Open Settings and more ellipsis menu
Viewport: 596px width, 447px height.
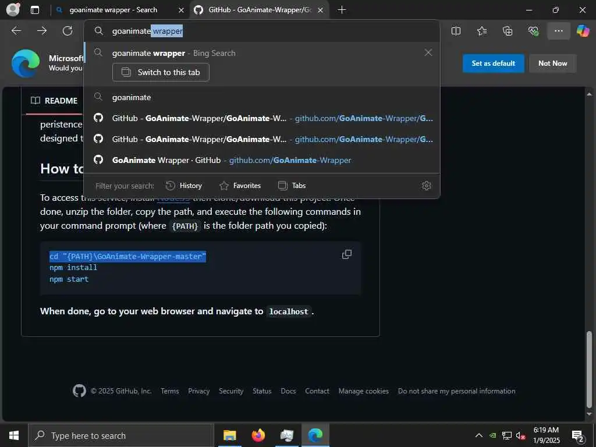point(558,31)
